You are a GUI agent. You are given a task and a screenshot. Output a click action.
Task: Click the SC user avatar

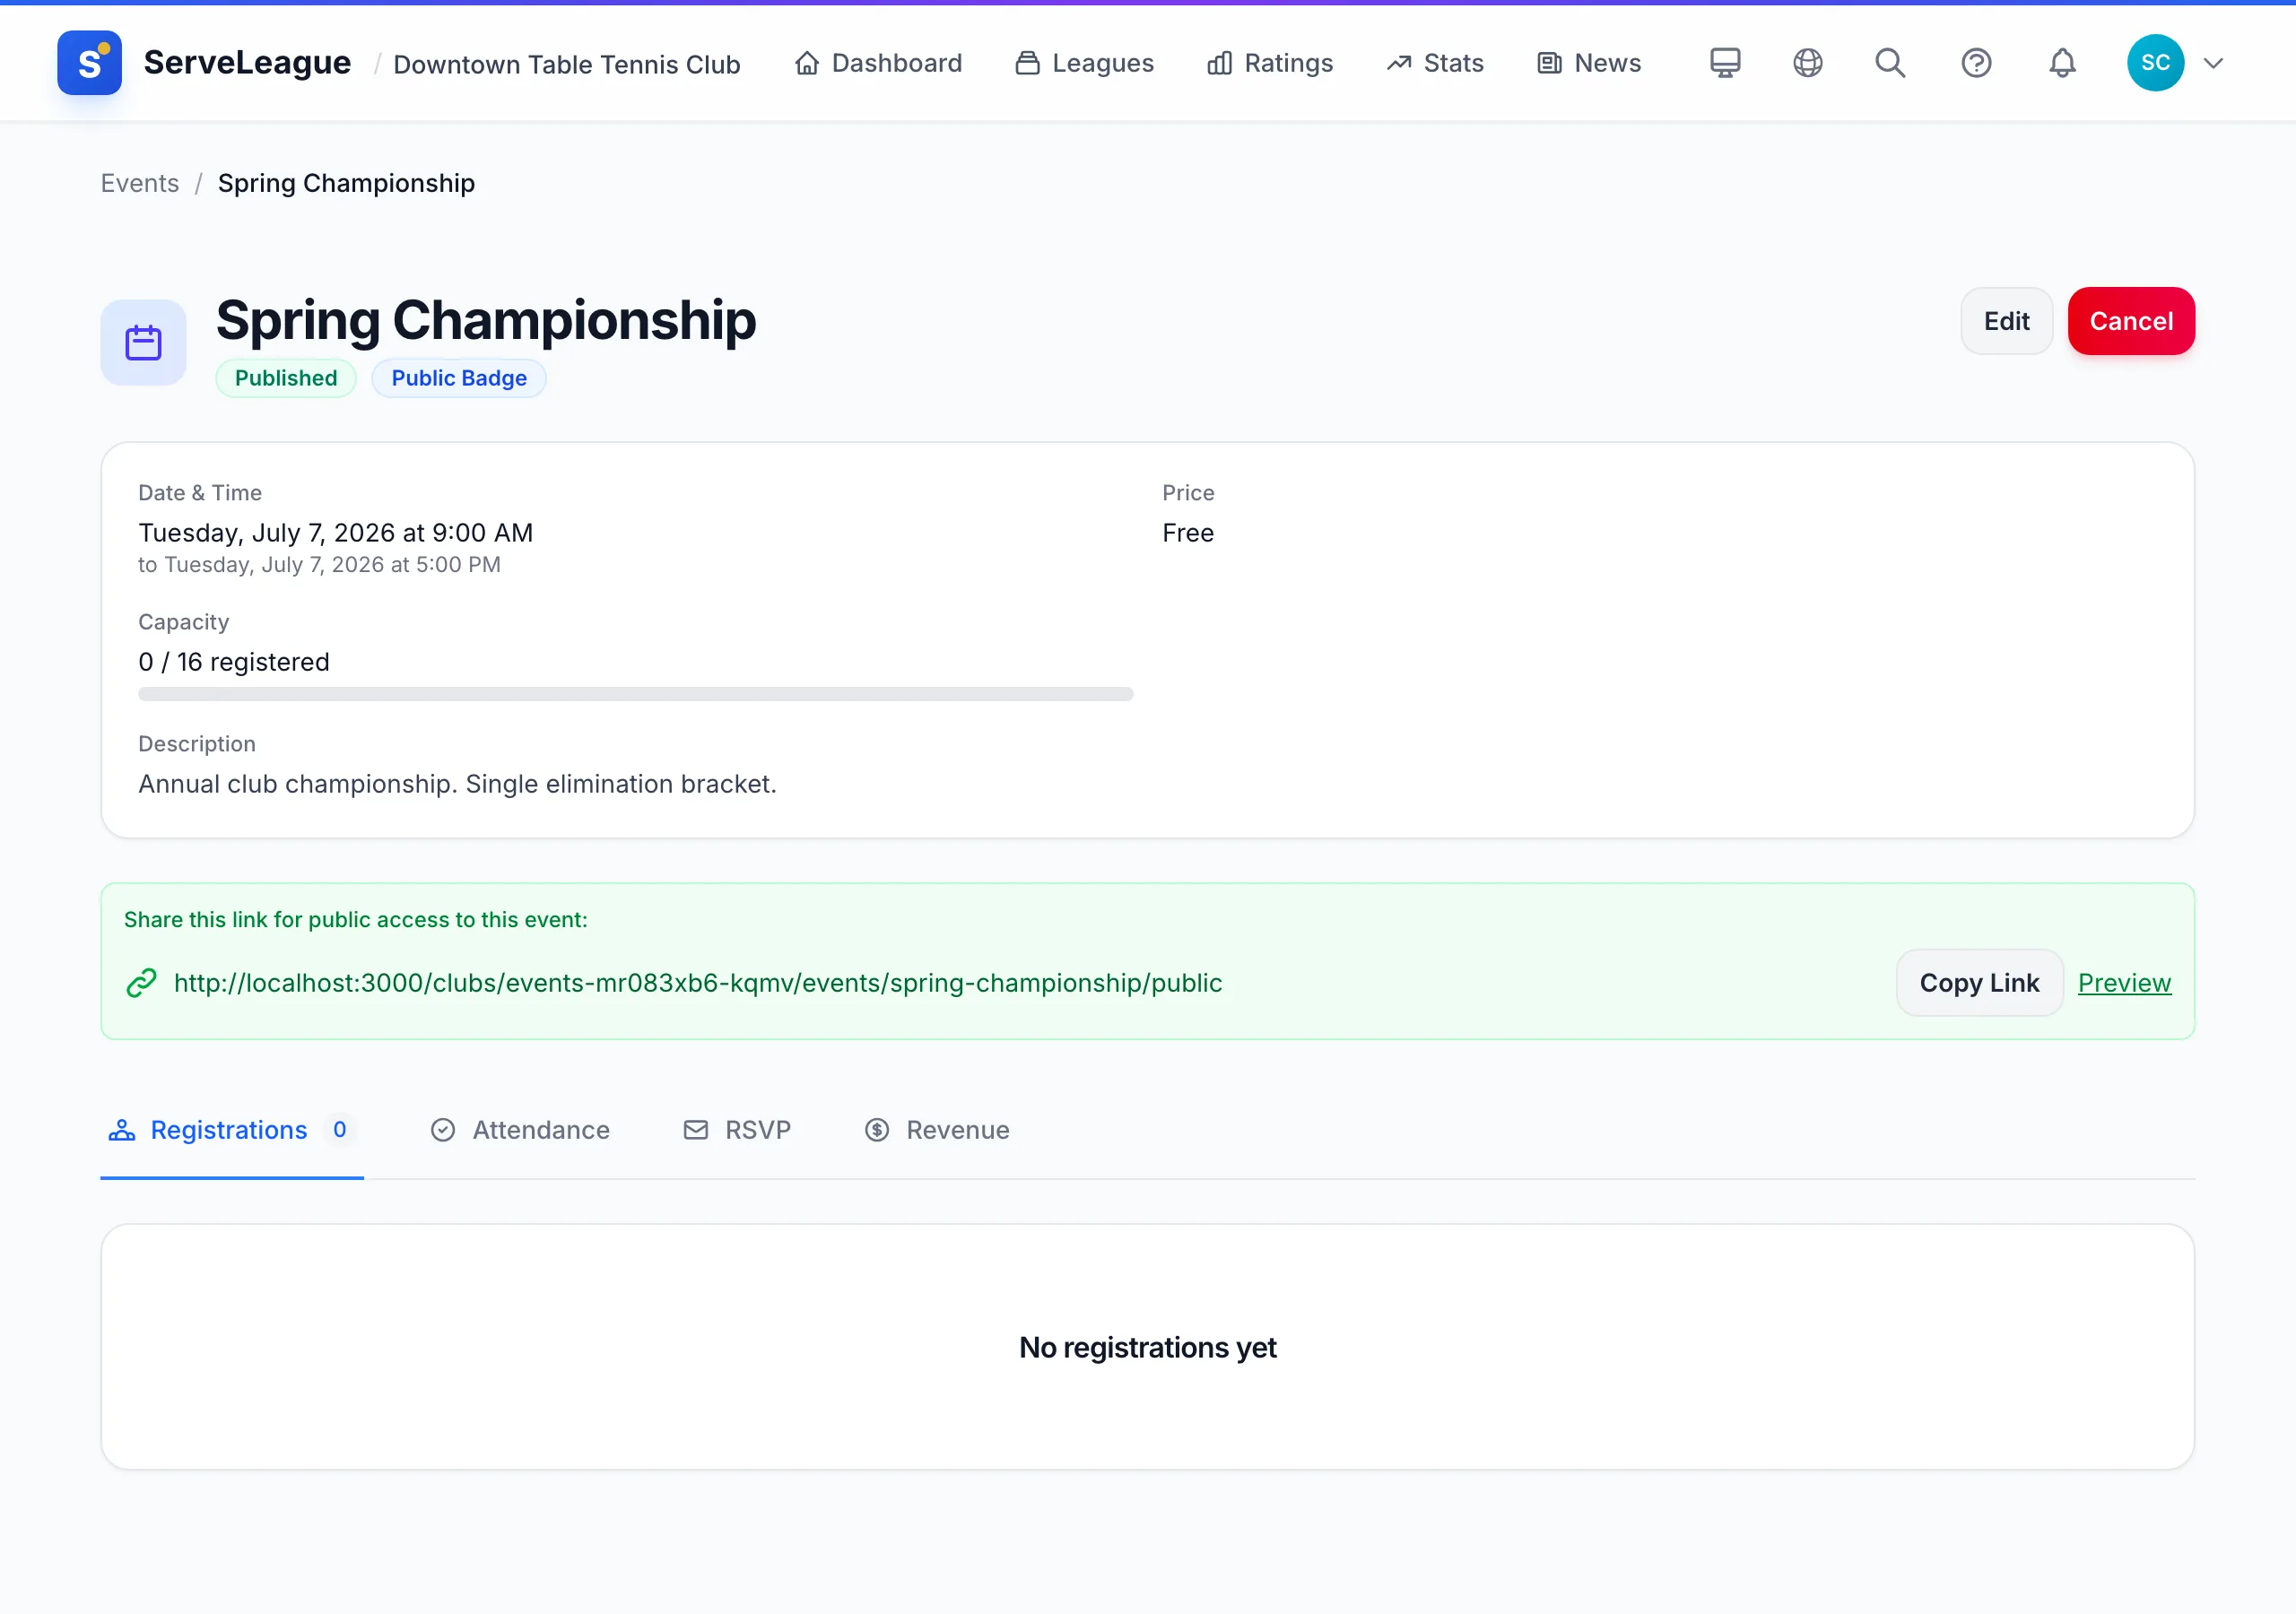(2155, 63)
